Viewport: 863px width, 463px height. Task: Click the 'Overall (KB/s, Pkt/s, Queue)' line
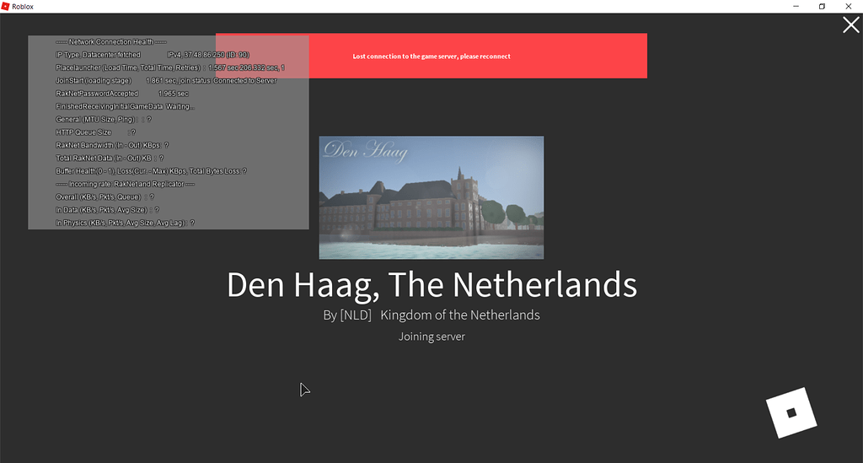[x=105, y=197]
